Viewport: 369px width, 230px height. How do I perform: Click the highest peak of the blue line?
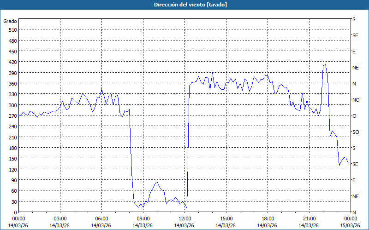tap(325, 64)
